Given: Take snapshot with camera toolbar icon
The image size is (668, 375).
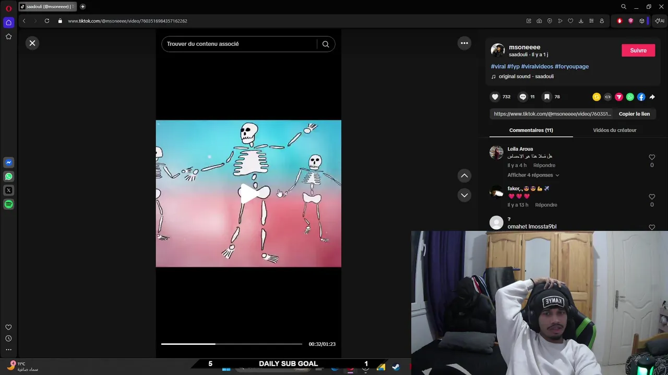Looking at the screenshot, I should point(539,21).
